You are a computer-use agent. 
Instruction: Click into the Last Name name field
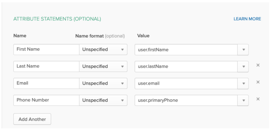pyautogui.click(x=46, y=66)
